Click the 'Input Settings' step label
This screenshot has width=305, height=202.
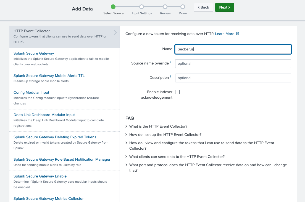tap(142, 14)
